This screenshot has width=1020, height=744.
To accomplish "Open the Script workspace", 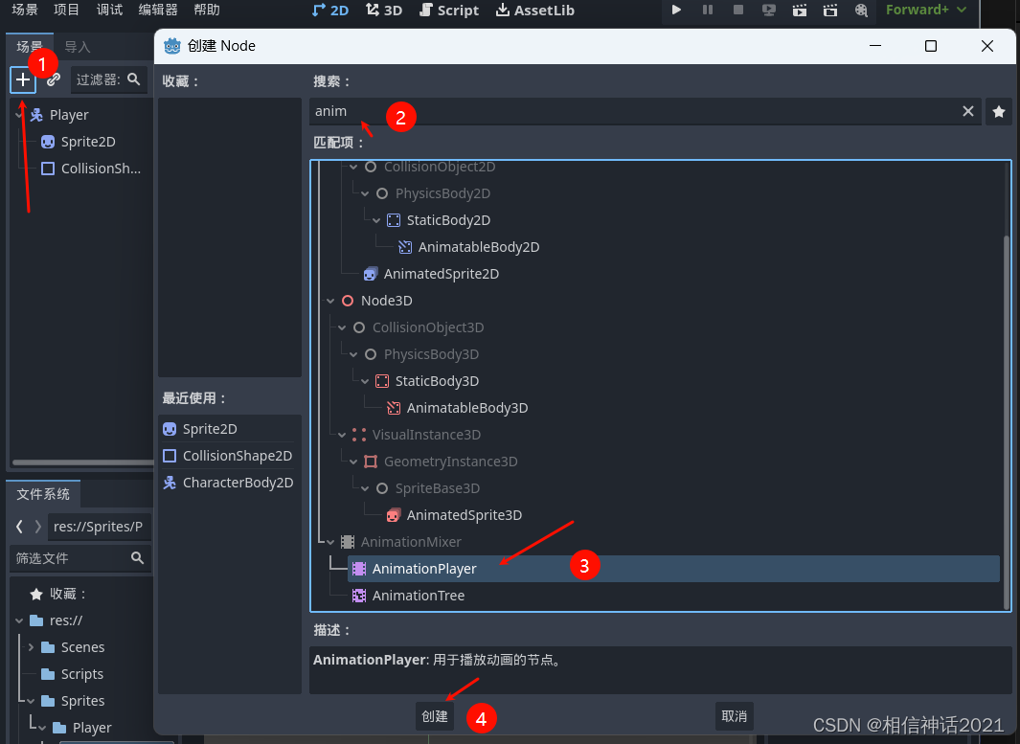I will click(x=448, y=12).
